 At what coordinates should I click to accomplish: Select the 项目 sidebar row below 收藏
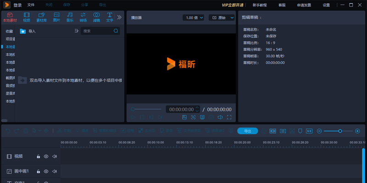tap(10, 39)
